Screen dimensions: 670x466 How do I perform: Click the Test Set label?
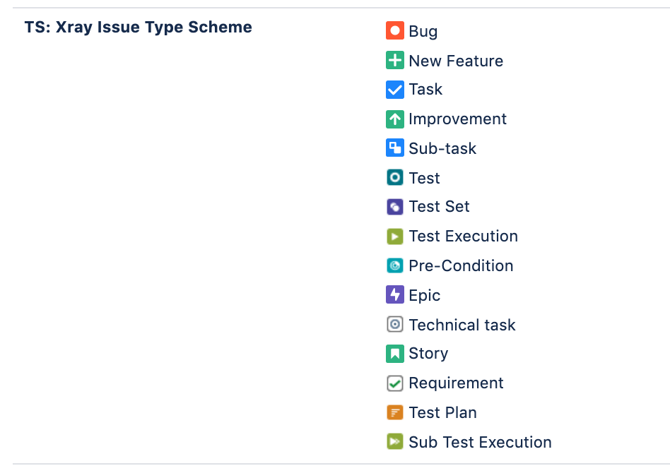440,207
